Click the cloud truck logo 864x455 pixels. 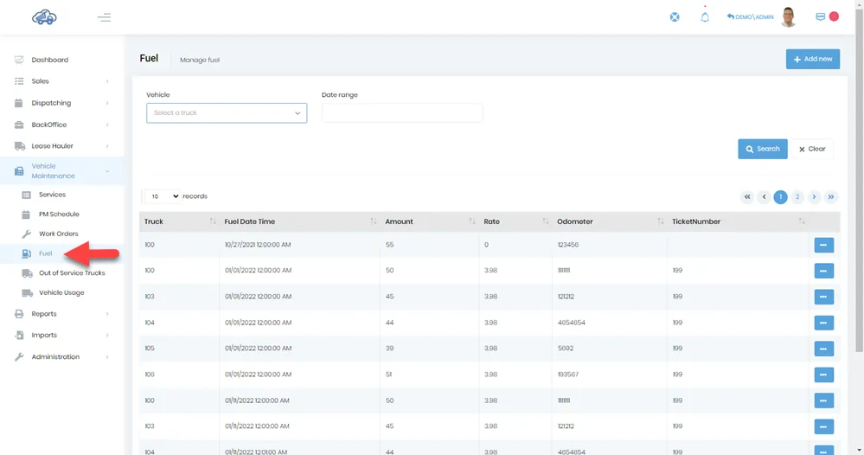[44, 17]
